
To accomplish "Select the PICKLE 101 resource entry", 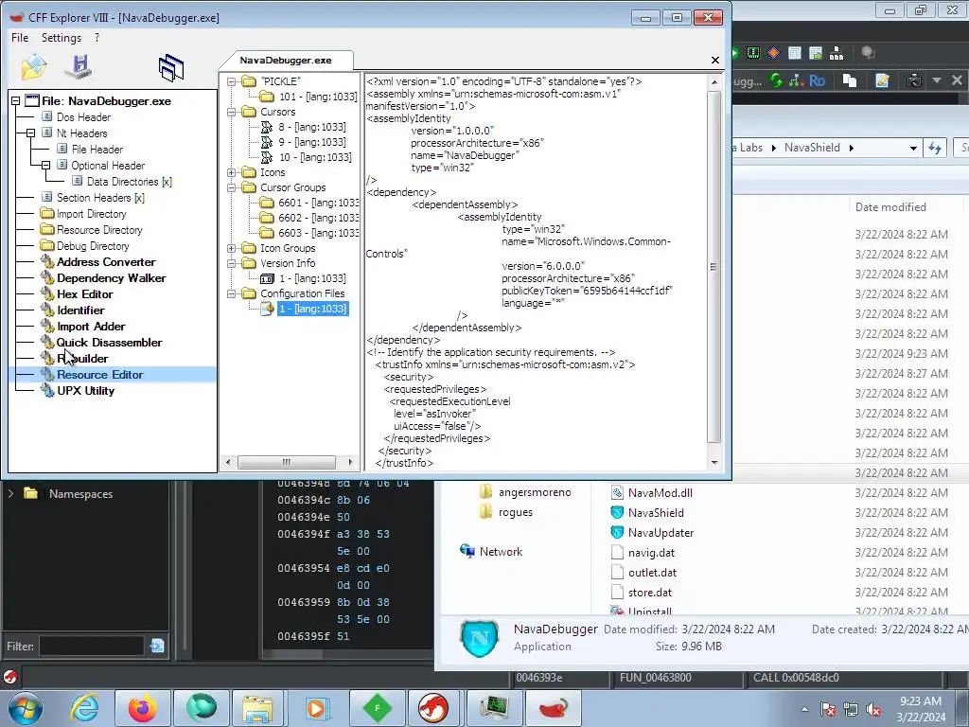I will 318,97.
